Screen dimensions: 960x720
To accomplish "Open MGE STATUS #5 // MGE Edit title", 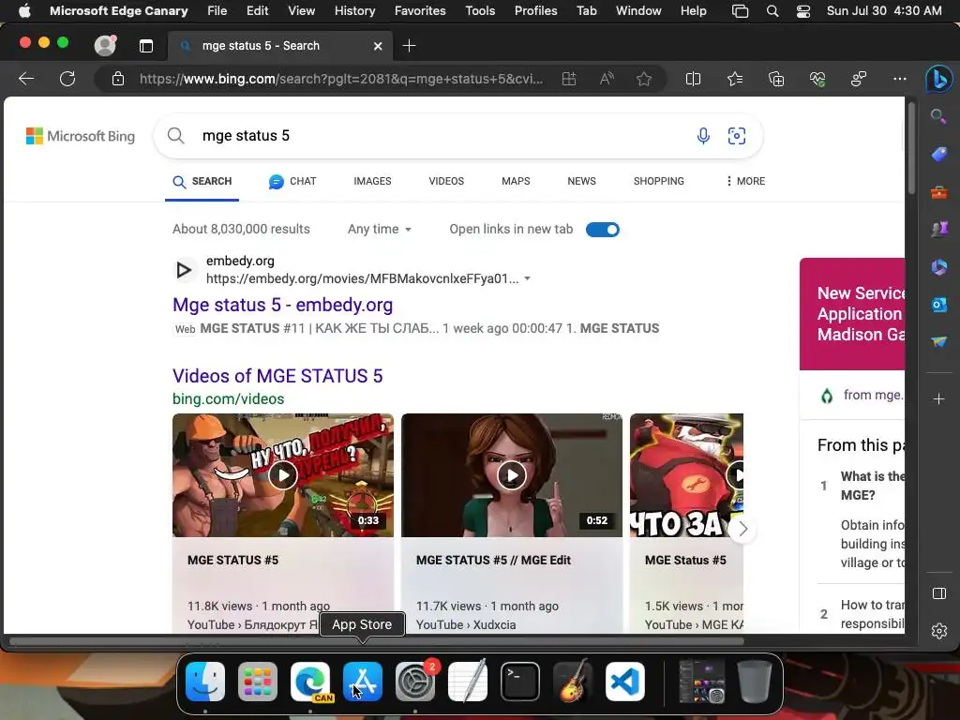I will click(493, 561).
